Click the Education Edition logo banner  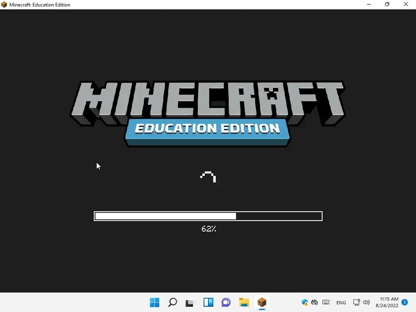pyautogui.click(x=208, y=132)
